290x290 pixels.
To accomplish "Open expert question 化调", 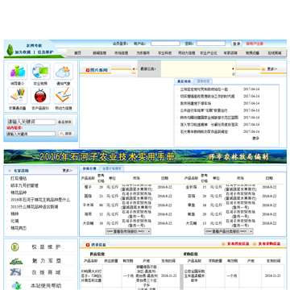I will pyautogui.click(x=14, y=221).
